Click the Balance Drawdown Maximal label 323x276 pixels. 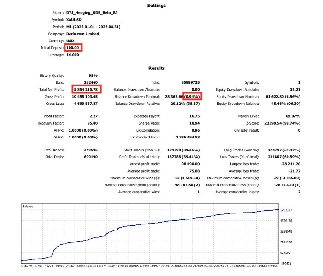point(137,97)
